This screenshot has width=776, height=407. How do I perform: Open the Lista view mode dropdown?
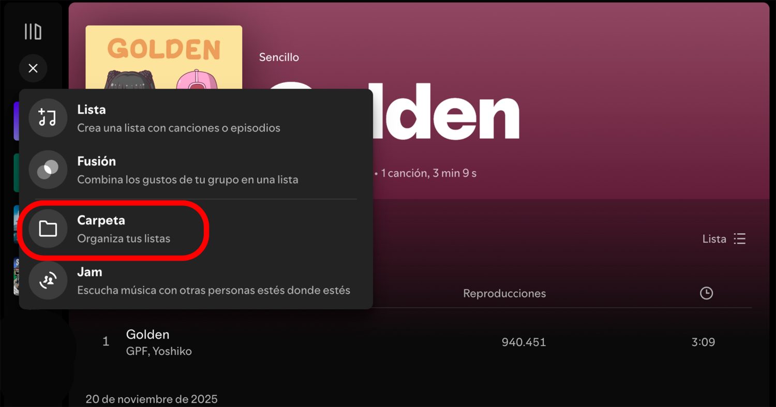(723, 239)
